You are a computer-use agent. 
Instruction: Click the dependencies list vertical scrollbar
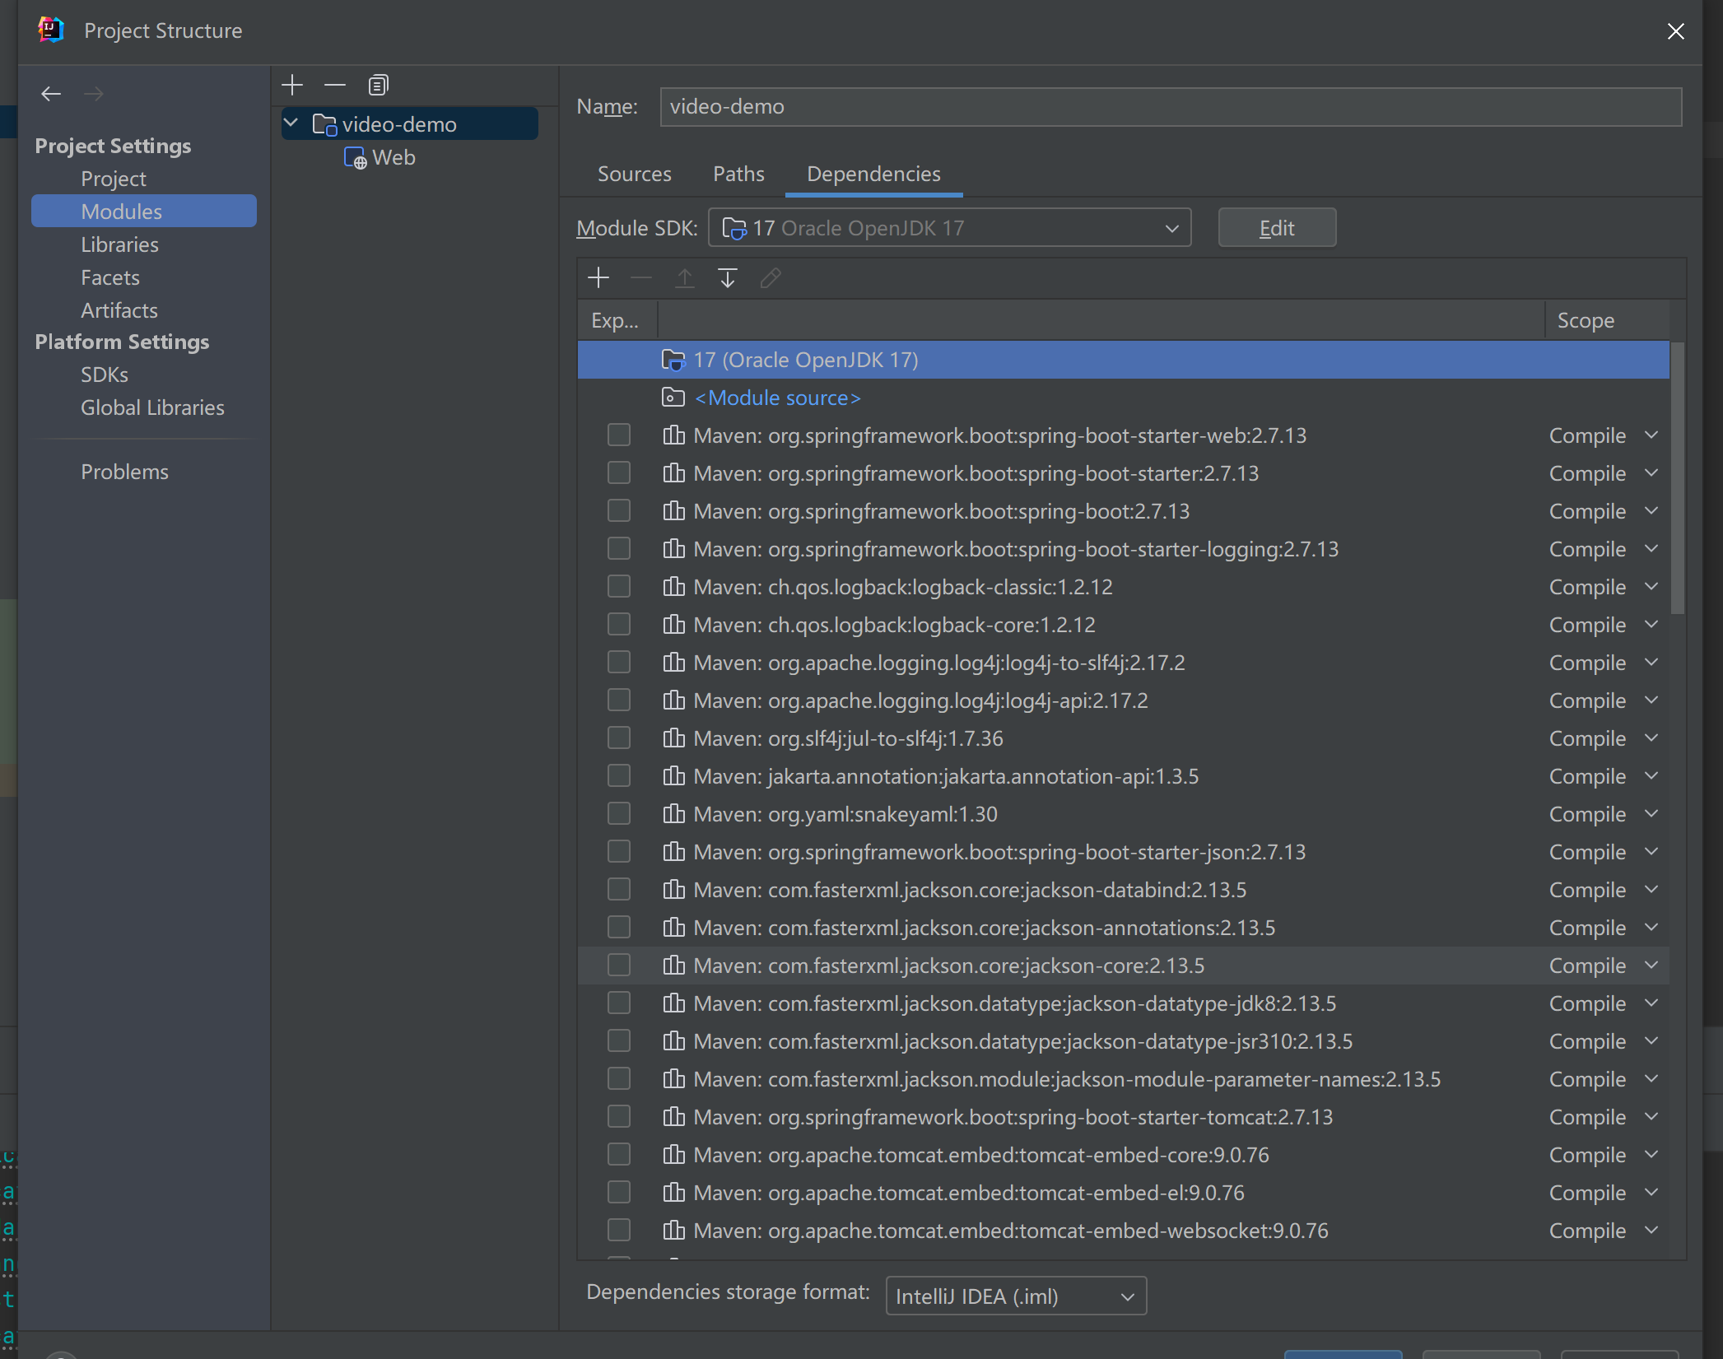click(x=1677, y=478)
